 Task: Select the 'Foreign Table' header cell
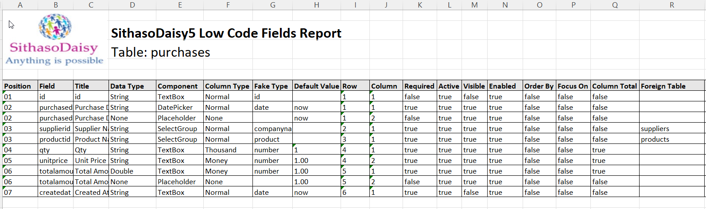coord(663,86)
